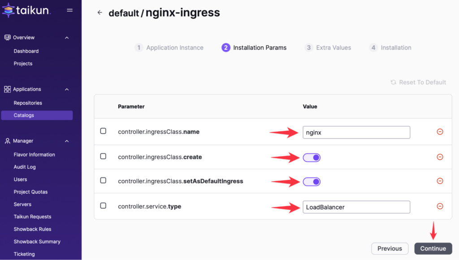
Task: Click the back arrow beside nginx-ingress
Action: pos(100,13)
